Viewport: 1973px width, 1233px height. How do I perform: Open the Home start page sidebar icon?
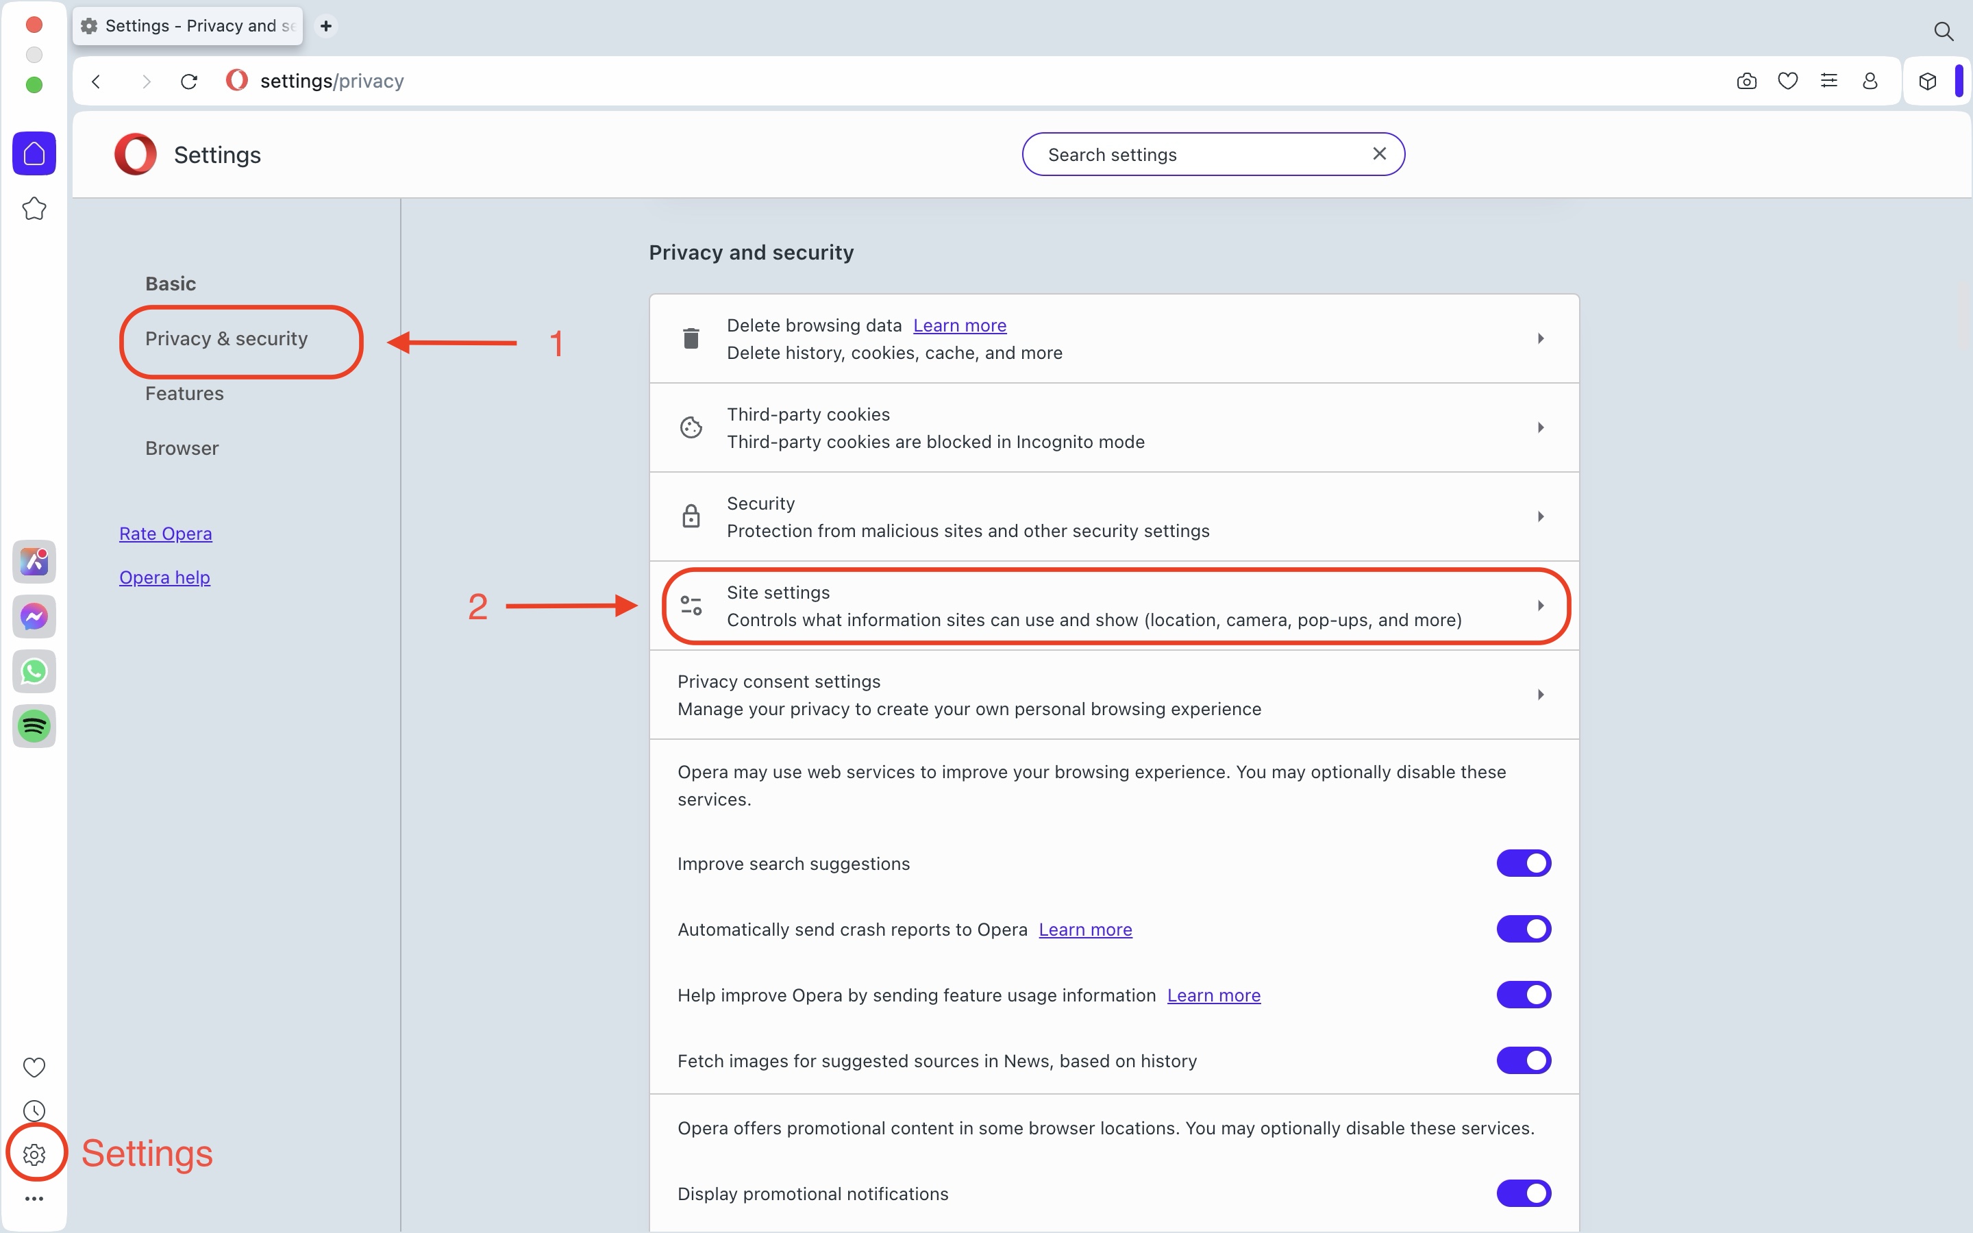(x=34, y=153)
